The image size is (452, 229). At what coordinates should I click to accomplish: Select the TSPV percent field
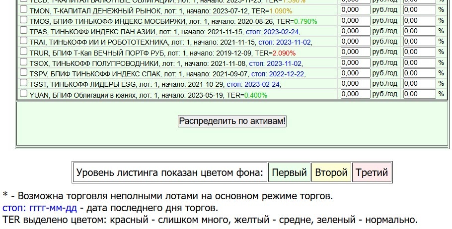(419, 73)
